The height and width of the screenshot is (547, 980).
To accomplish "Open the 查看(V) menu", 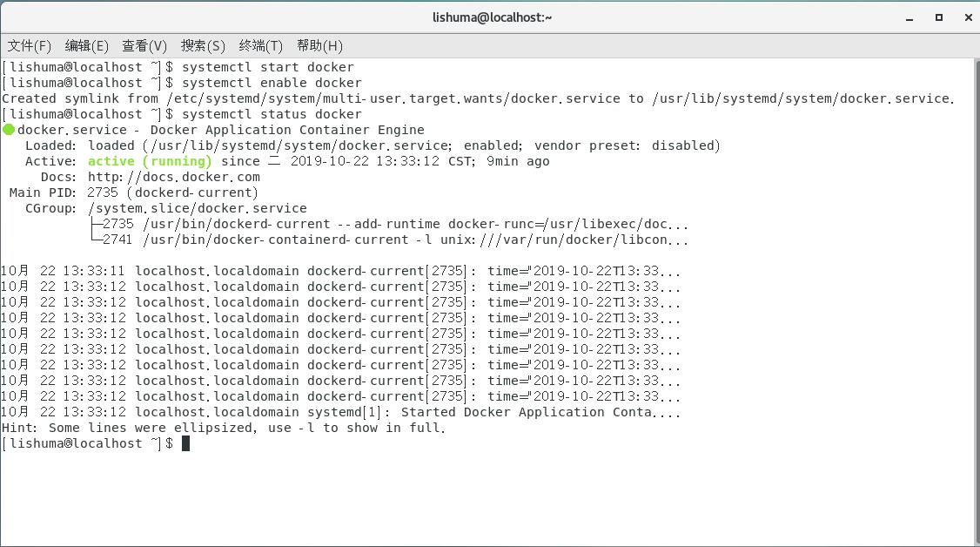I will point(144,45).
